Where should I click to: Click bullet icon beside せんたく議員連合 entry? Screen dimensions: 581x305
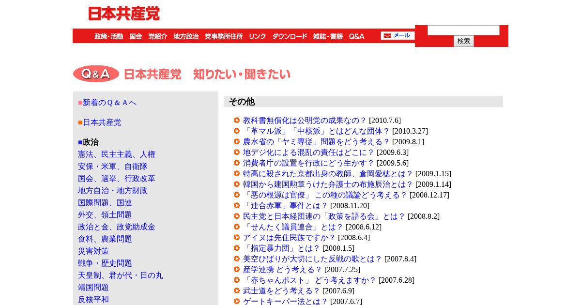237,227
